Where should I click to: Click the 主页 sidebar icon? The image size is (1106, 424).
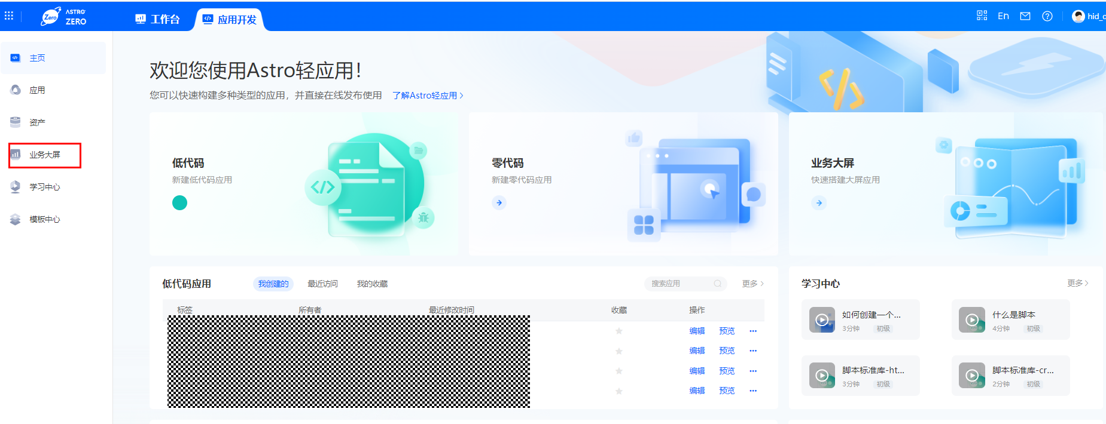16,58
